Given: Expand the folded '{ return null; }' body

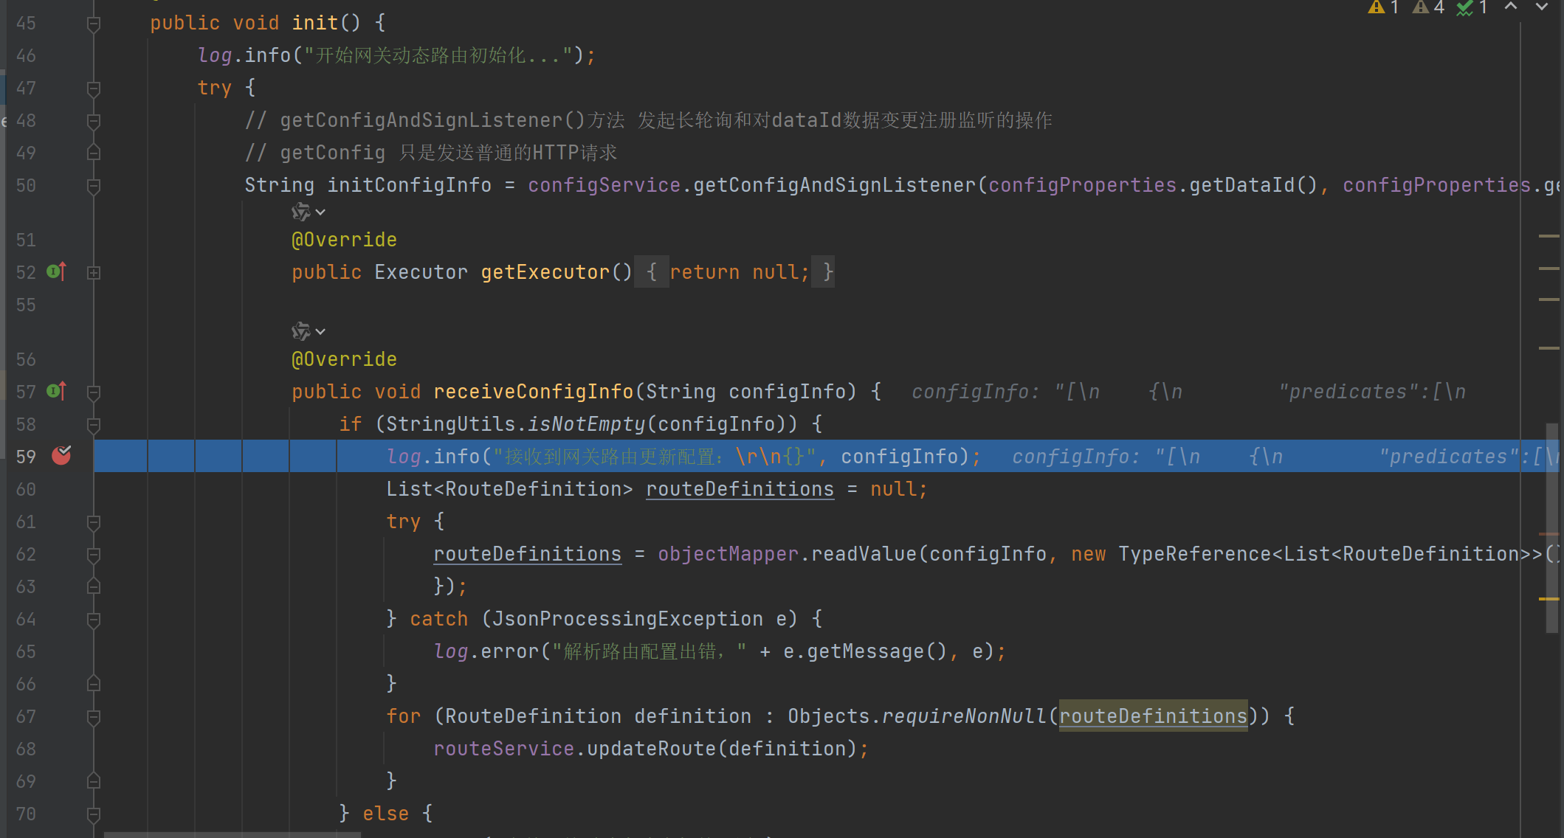Looking at the screenshot, I should (x=734, y=272).
